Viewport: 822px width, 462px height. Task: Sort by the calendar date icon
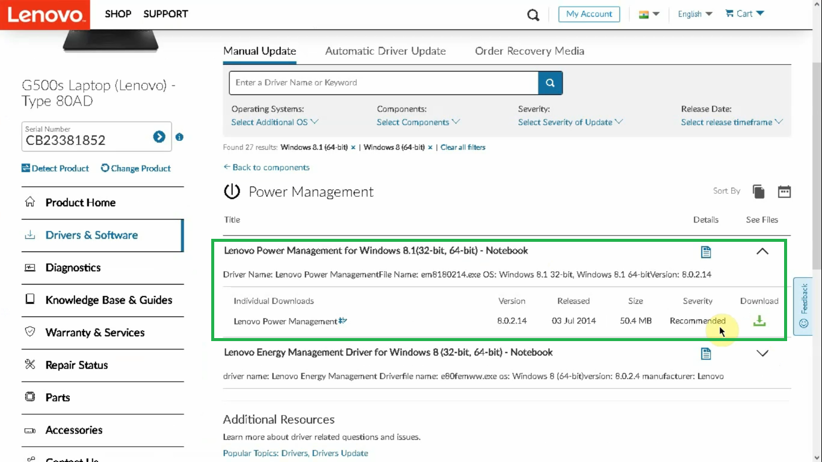784,191
